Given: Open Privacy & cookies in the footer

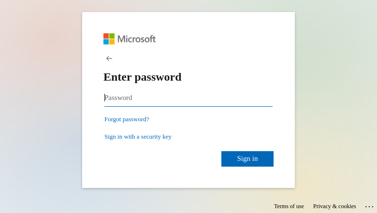Looking at the screenshot, I should 334,206.
